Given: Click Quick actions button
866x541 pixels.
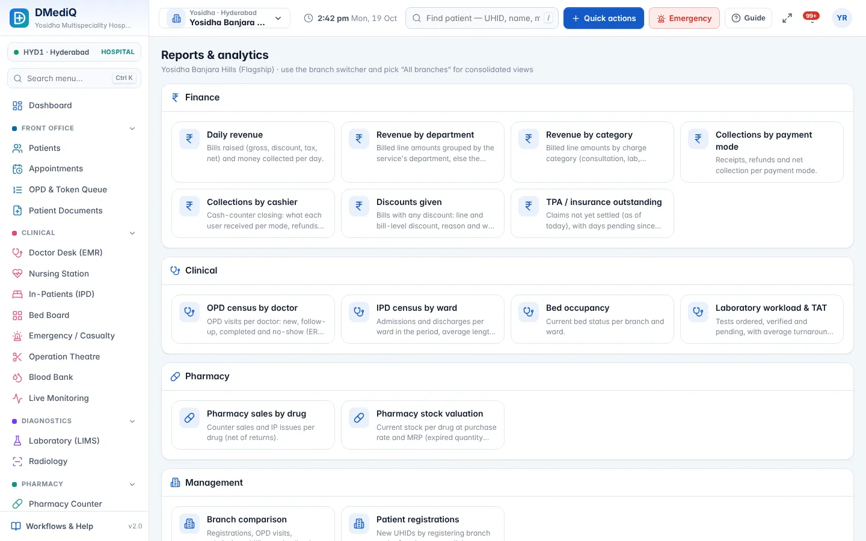Looking at the screenshot, I should tap(604, 18).
